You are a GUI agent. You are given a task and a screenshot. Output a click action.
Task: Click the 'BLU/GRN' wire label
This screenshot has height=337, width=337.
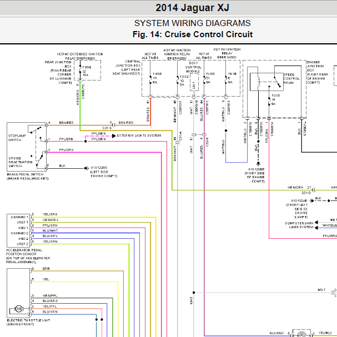coord(50,311)
